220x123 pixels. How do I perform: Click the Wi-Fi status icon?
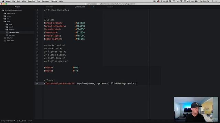(181, 1)
